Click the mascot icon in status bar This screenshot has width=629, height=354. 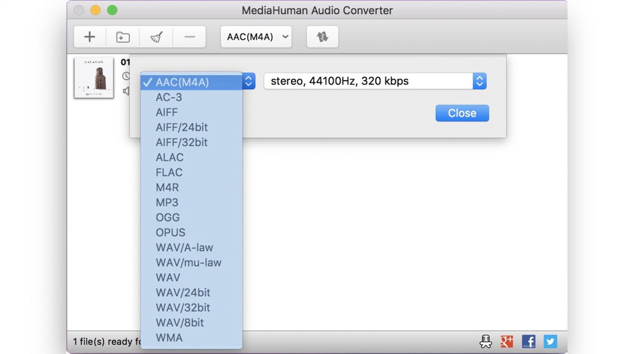point(485,341)
